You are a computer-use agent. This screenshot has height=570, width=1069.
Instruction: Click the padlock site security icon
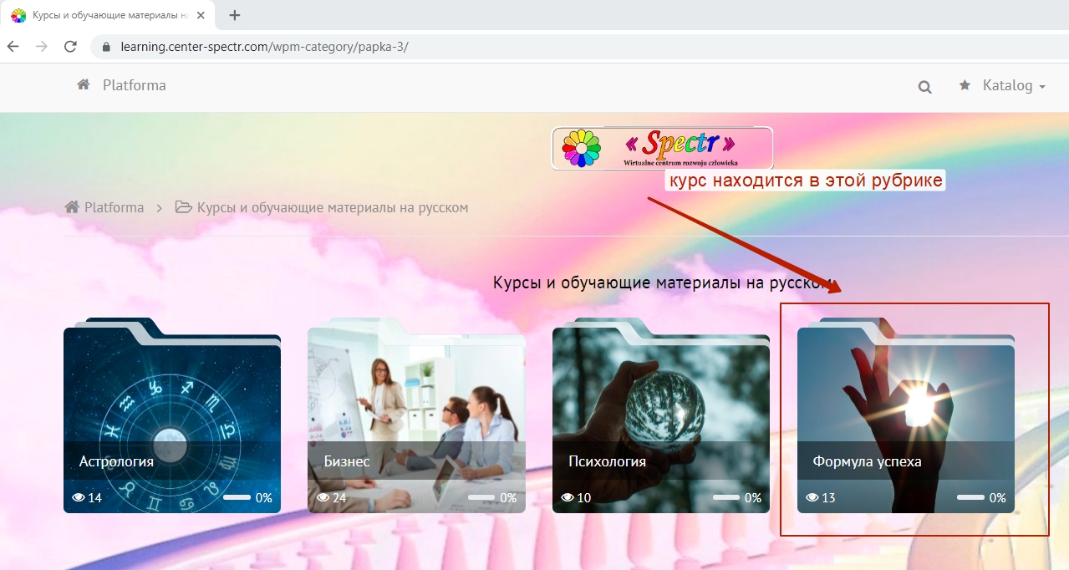(x=106, y=47)
